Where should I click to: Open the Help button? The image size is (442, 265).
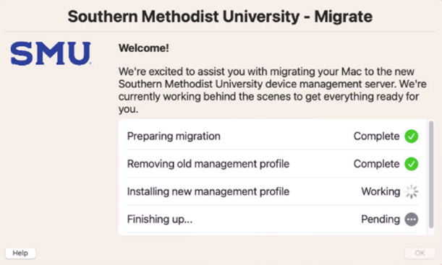(20, 253)
